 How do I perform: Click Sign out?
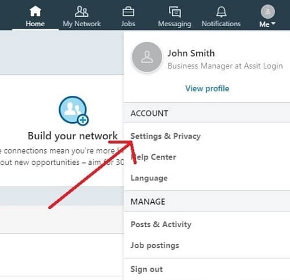point(147,269)
